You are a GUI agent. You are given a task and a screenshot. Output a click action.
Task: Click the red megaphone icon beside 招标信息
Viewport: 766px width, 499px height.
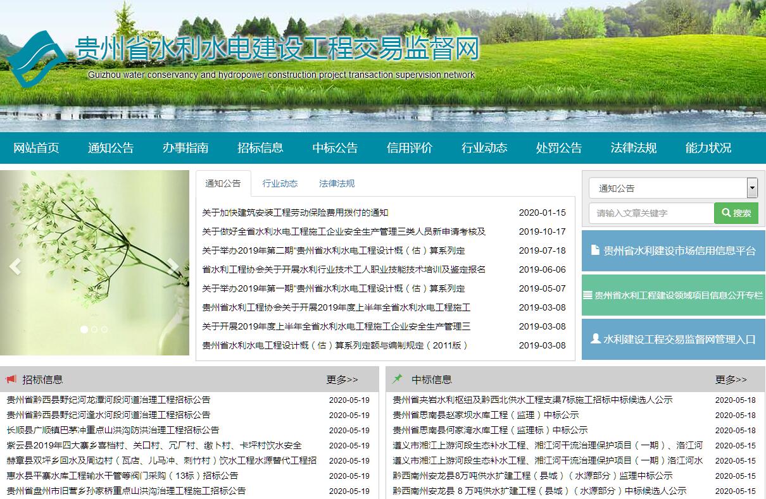11,379
